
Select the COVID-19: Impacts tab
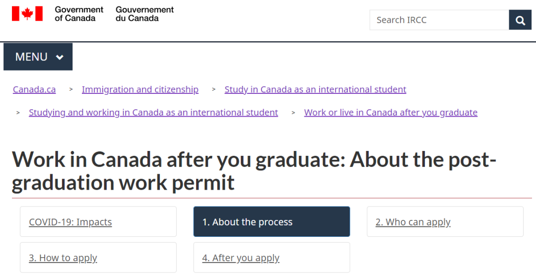coord(70,222)
